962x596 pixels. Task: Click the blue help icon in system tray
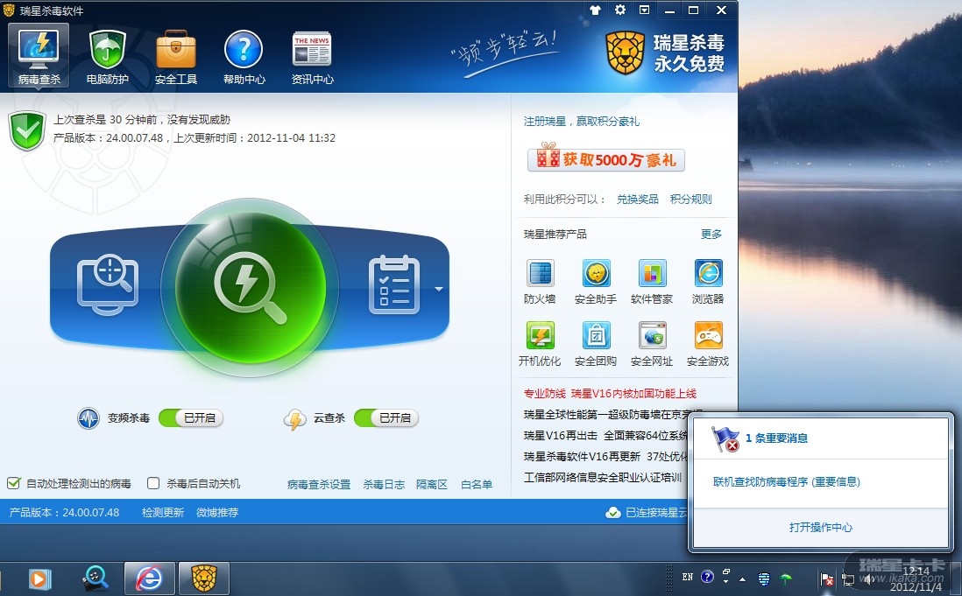[x=707, y=577]
